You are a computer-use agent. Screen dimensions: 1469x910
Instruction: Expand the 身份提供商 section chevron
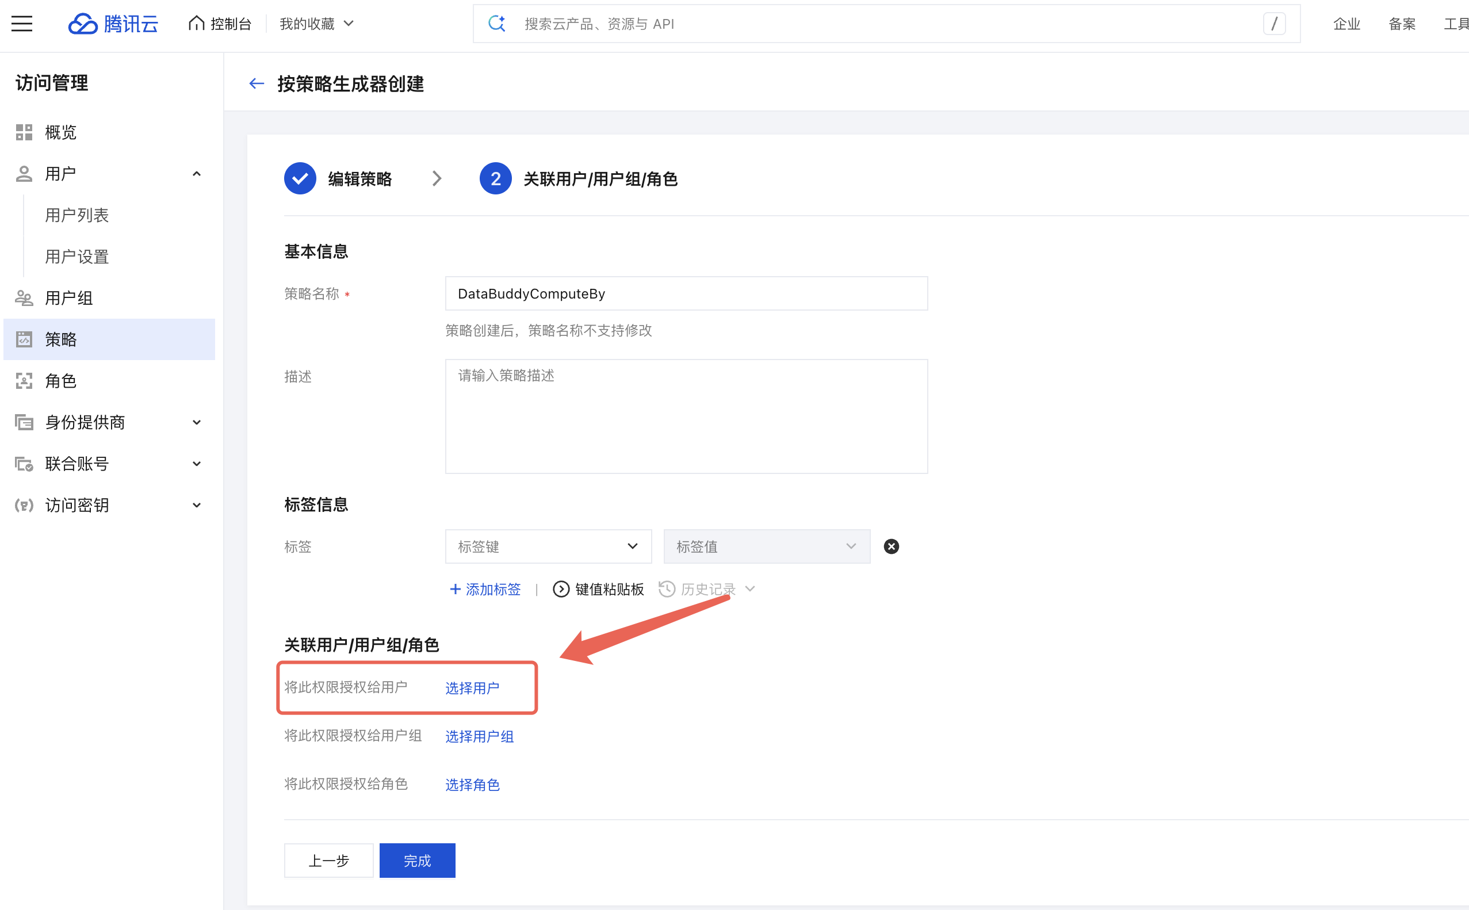[196, 422]
